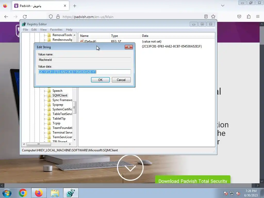Expand the Sync Framework registry key

click(45, 100)
